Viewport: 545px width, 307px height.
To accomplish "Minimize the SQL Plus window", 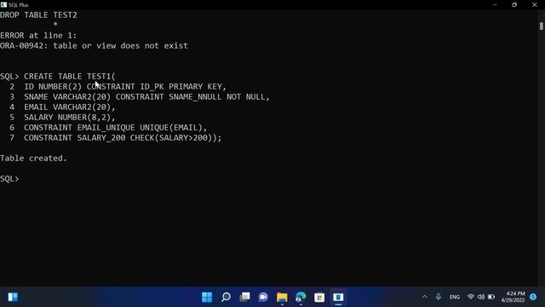I will point(495,4).
